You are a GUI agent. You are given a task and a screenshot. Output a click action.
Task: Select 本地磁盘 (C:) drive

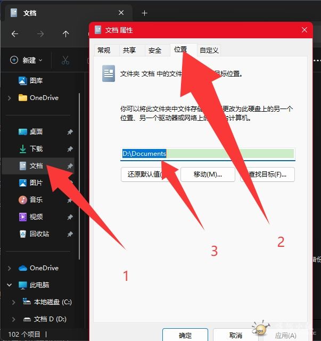[x=47, y=302]
